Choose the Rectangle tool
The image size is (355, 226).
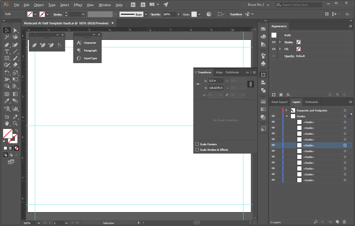click(7, 58)
